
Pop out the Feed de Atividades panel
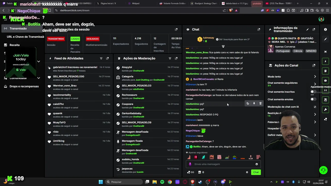click(x=107, y=58)
